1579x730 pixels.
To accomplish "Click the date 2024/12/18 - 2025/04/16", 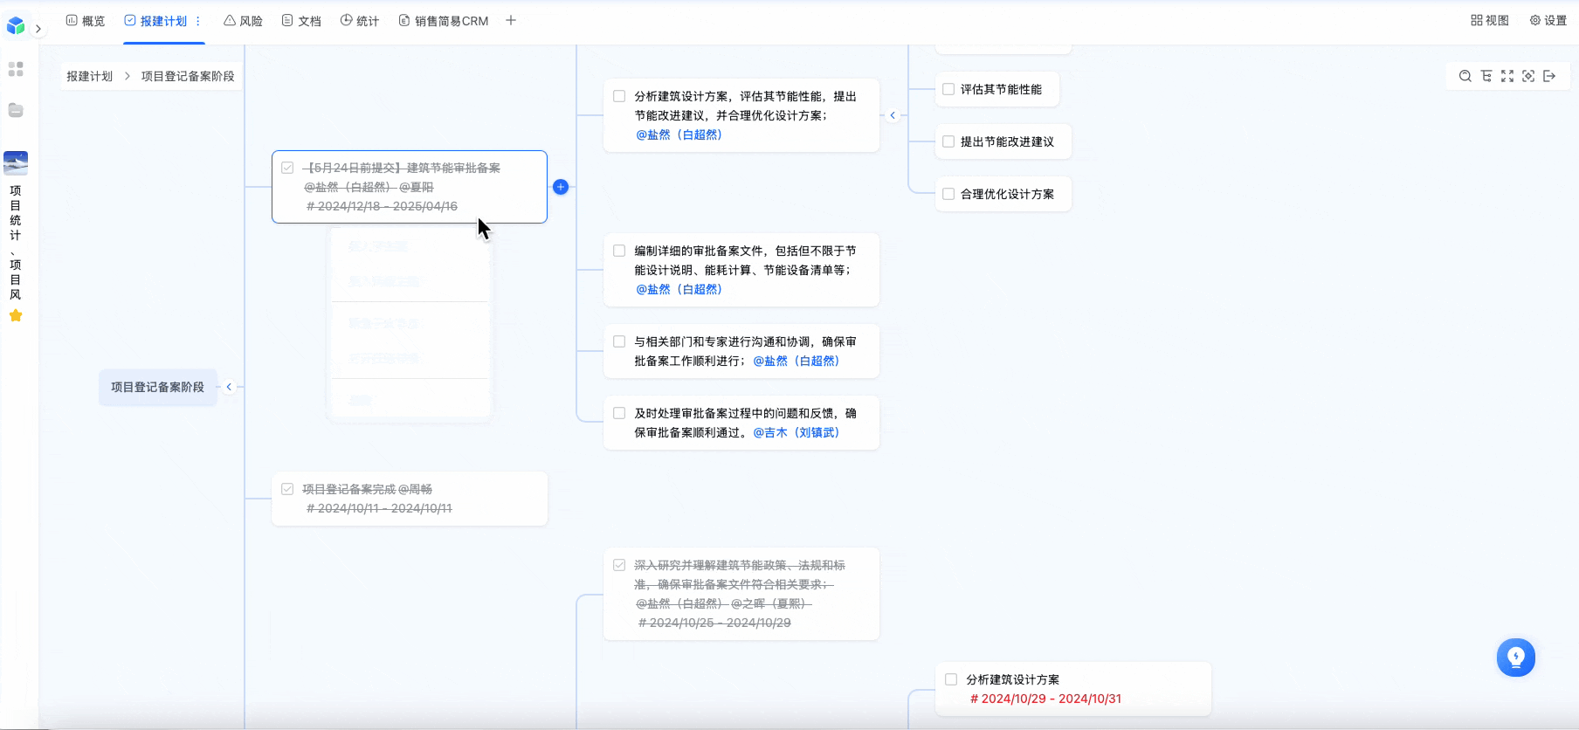I will coord(382,206).
